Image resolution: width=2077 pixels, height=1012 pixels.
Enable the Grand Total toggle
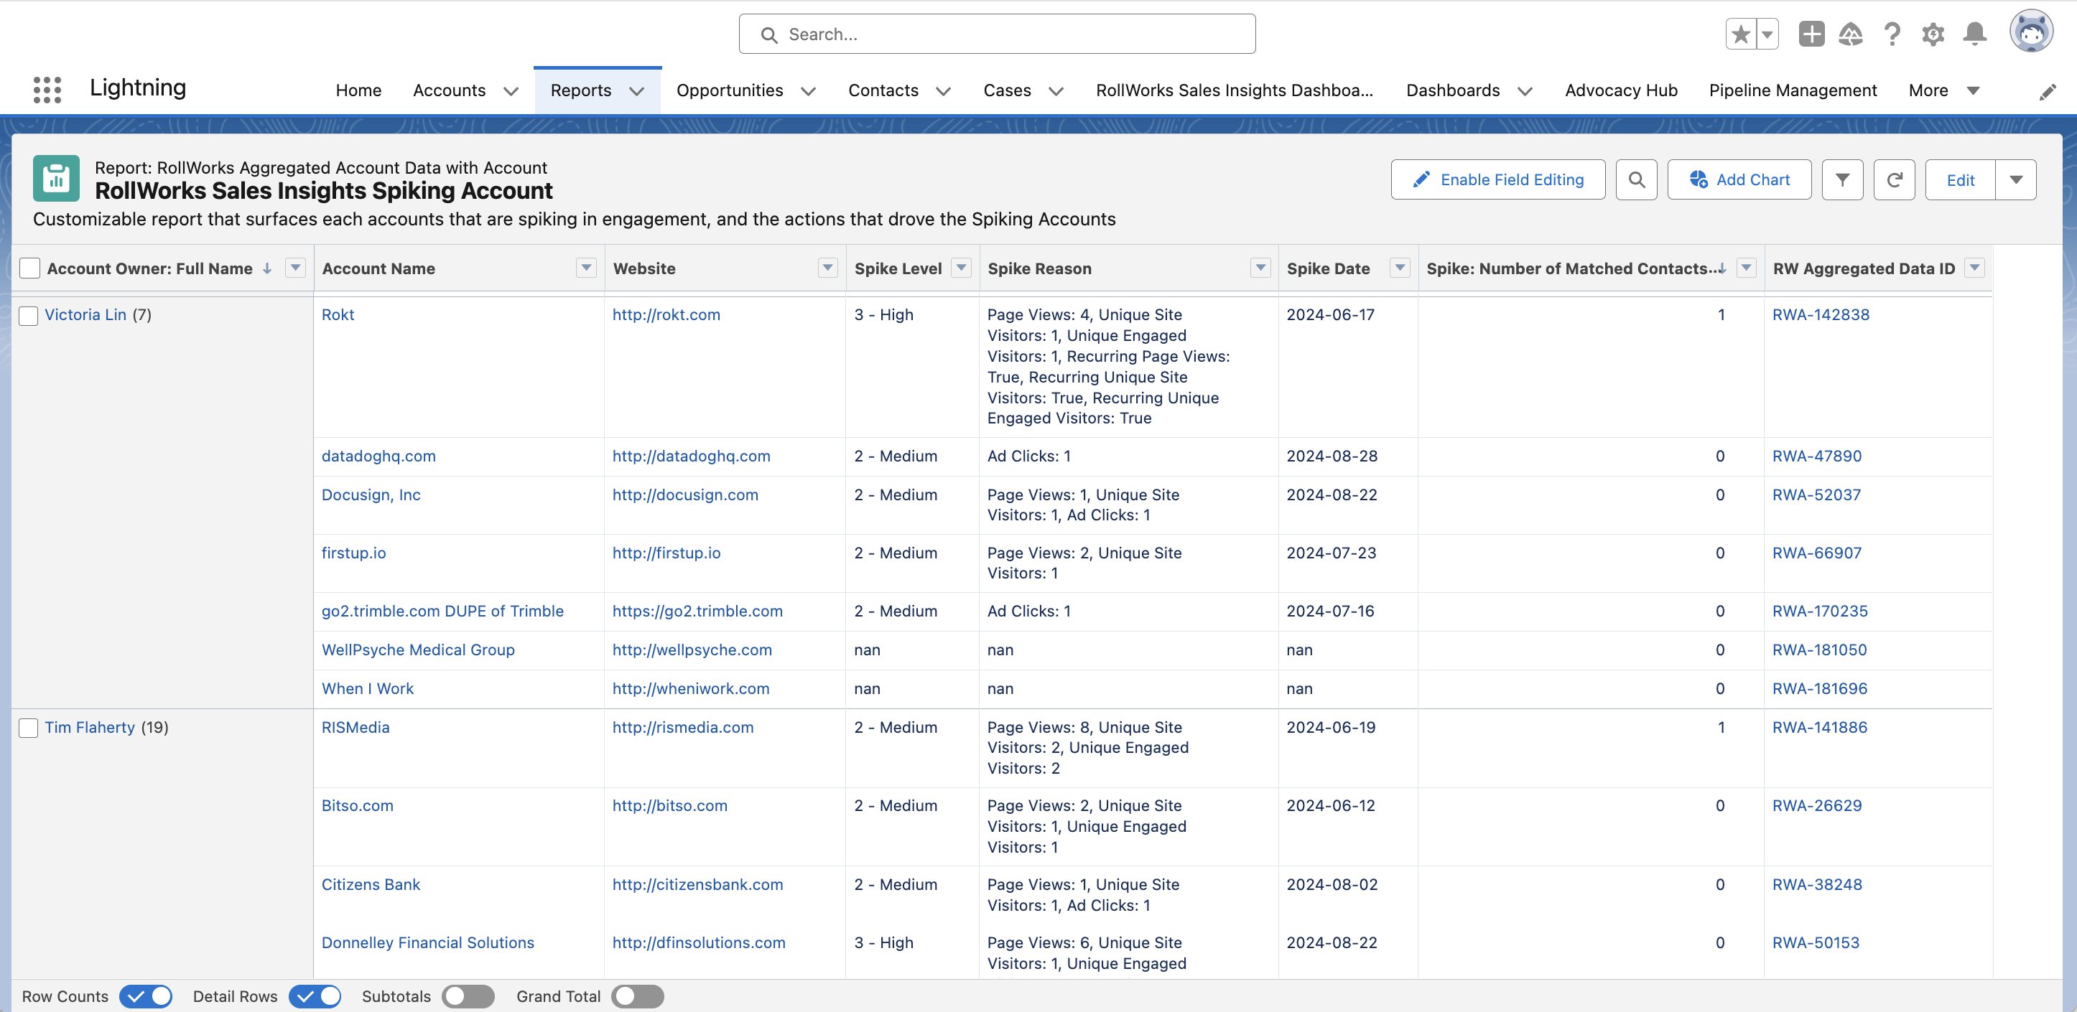(x=637, y=997)
